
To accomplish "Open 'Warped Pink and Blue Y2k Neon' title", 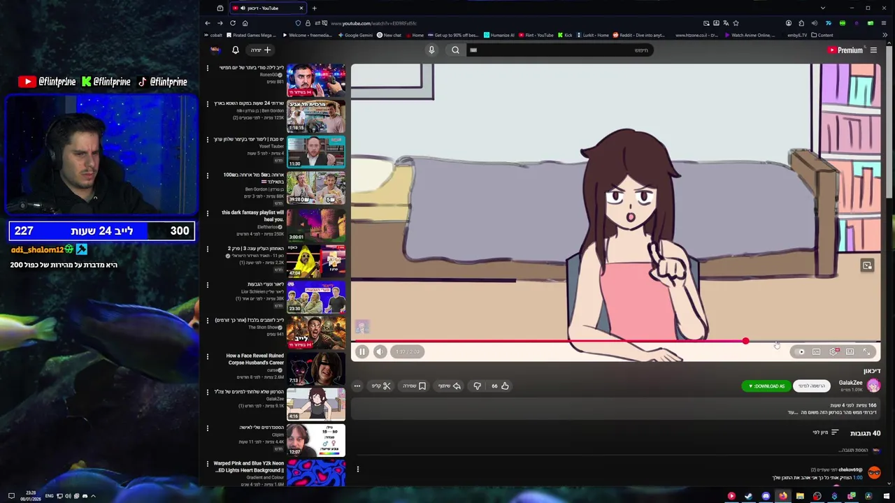I will pyautogui.click(x=249, y=467).
